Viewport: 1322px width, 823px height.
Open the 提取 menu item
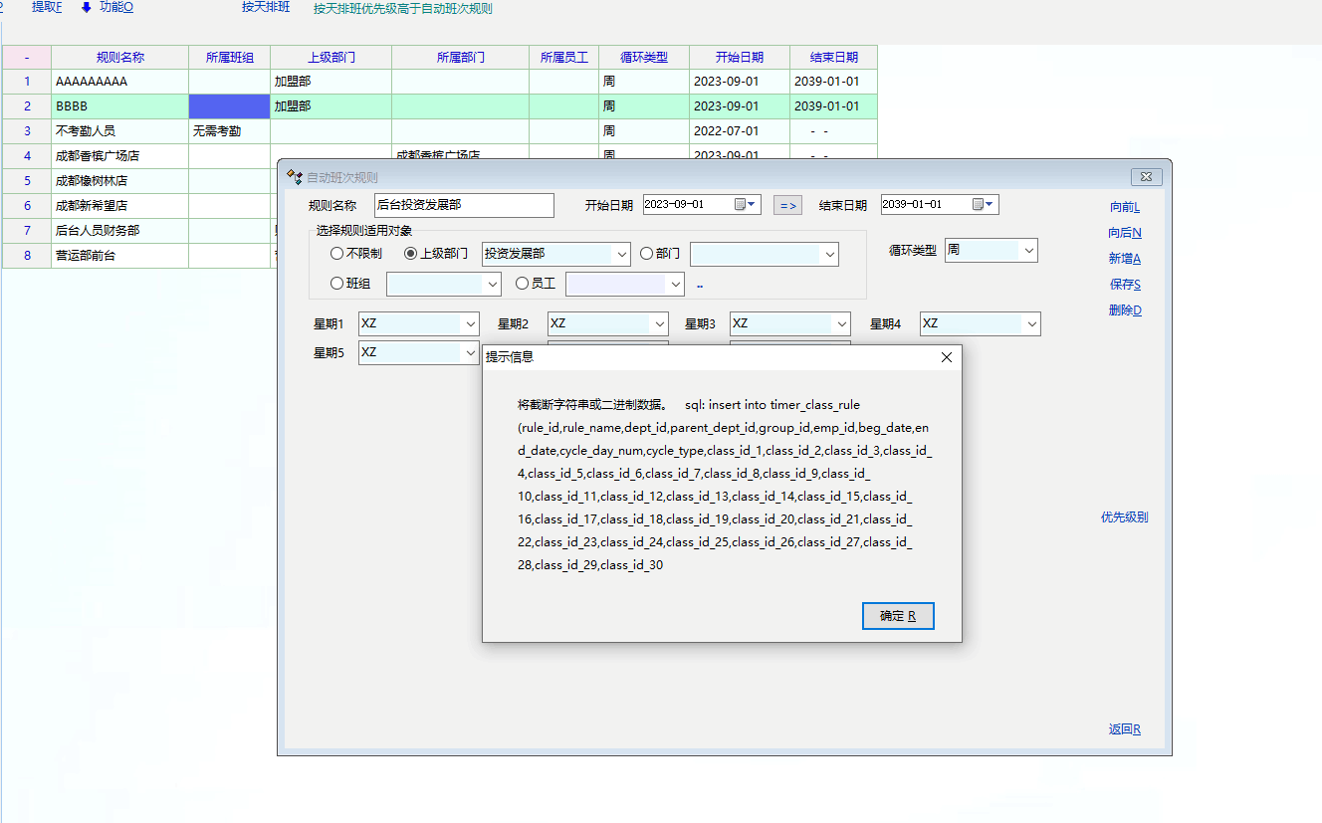pos(46,8)
